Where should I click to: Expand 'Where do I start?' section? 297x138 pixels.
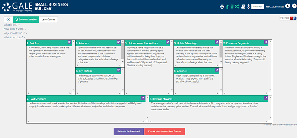(14, 37)
